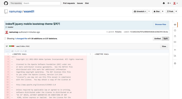Open the Unwatch dropdown

pos(140,11)
